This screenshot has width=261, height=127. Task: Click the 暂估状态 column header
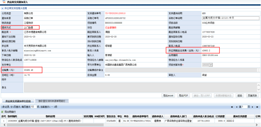tap(111, 116)
